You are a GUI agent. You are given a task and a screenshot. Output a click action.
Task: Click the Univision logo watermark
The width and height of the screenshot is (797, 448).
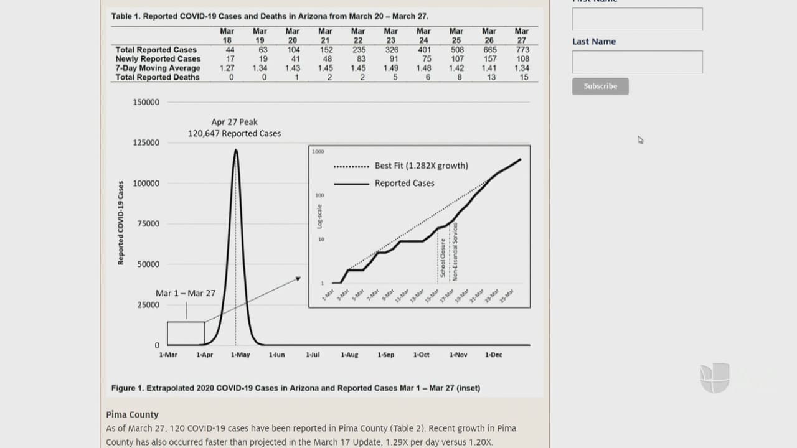(x=715, y=378)
